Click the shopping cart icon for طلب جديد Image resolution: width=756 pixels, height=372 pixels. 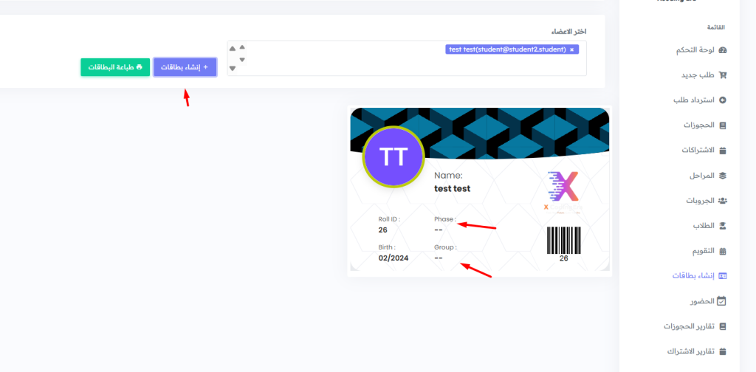click(x=722, y=75)
